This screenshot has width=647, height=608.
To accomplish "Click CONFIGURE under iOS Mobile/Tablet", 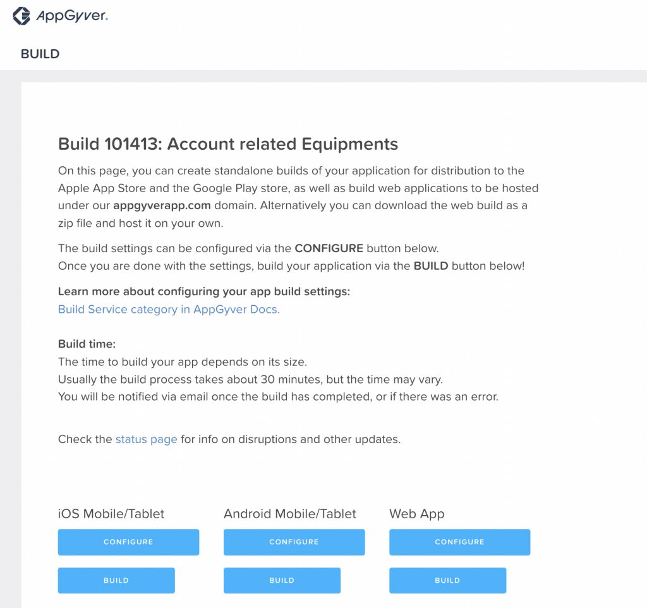I will coord(128,542).
